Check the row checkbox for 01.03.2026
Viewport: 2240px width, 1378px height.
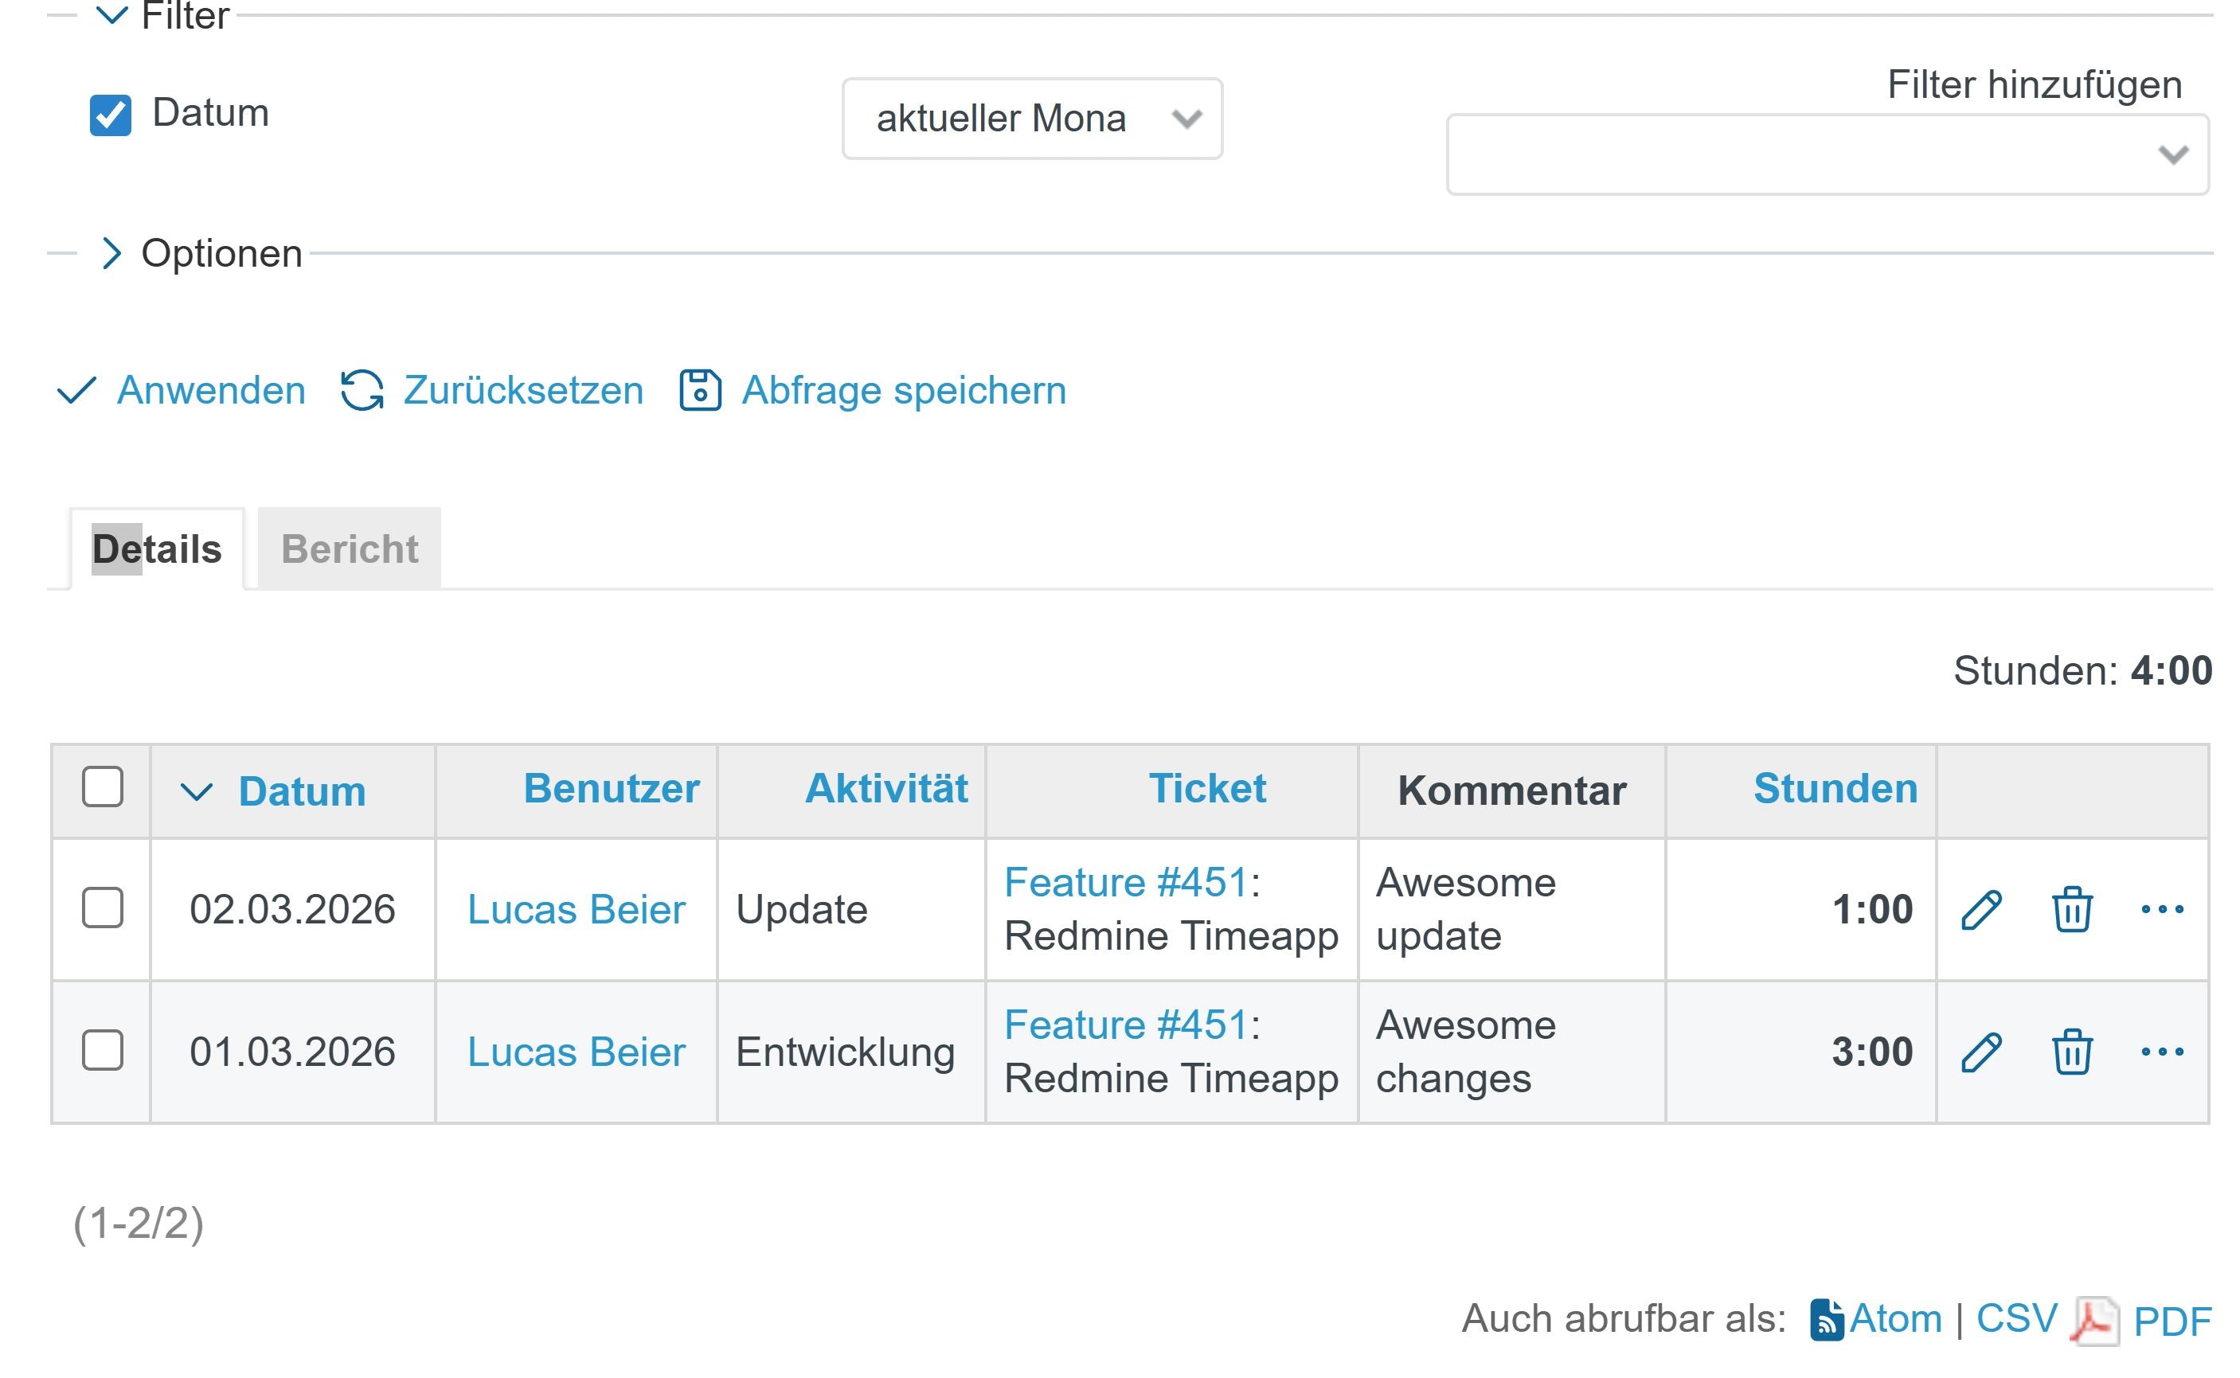click(x=101, y=1051)
